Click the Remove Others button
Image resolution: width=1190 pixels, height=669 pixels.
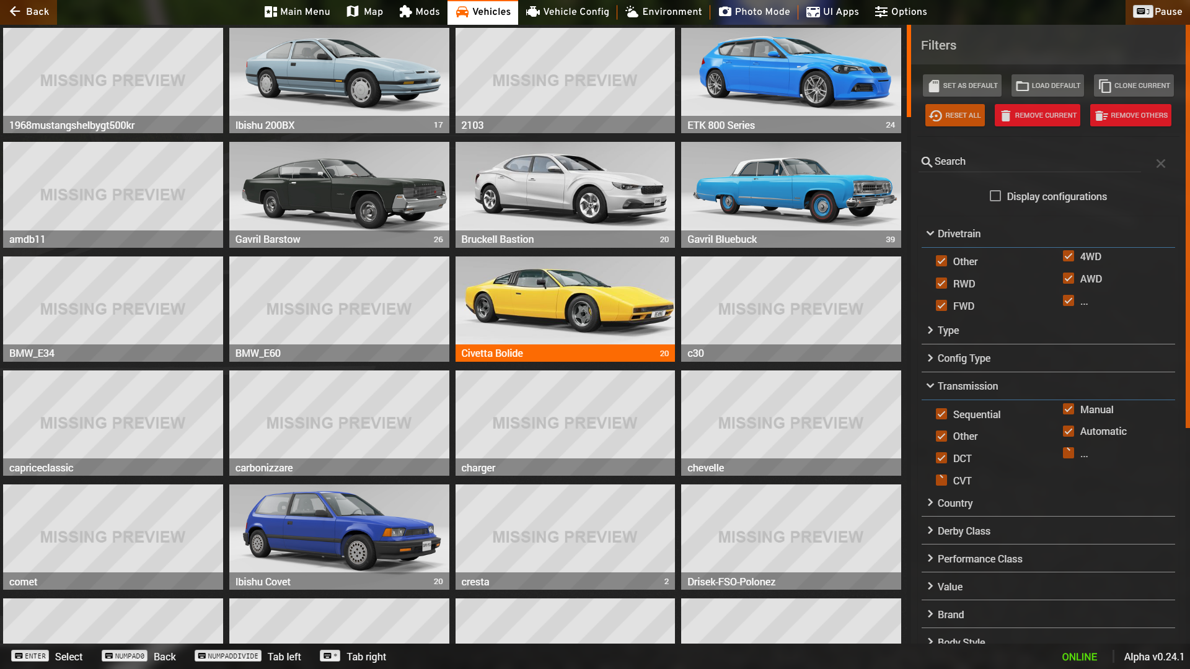(1130, 115)
